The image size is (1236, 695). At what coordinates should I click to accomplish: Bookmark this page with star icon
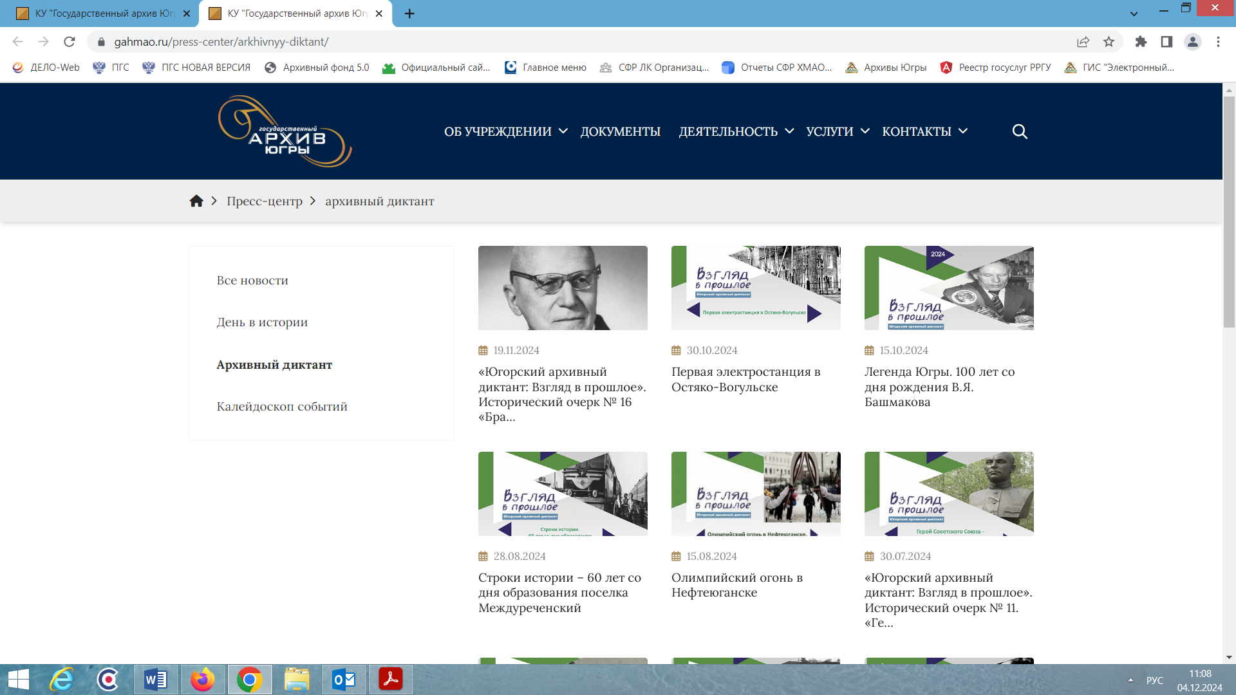point(1109,42)
